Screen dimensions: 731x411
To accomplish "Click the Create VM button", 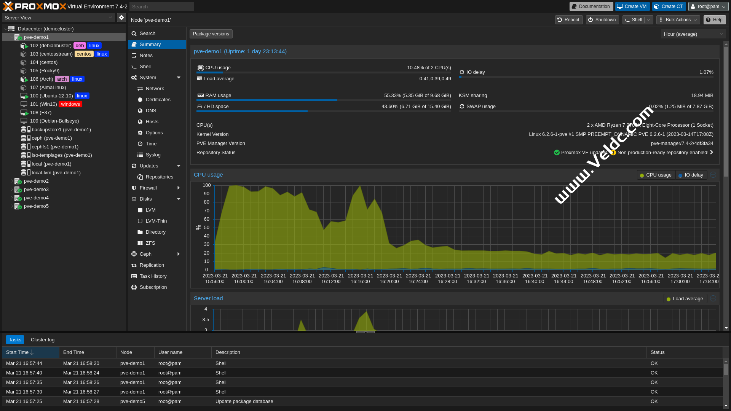I will click(632, 6).
